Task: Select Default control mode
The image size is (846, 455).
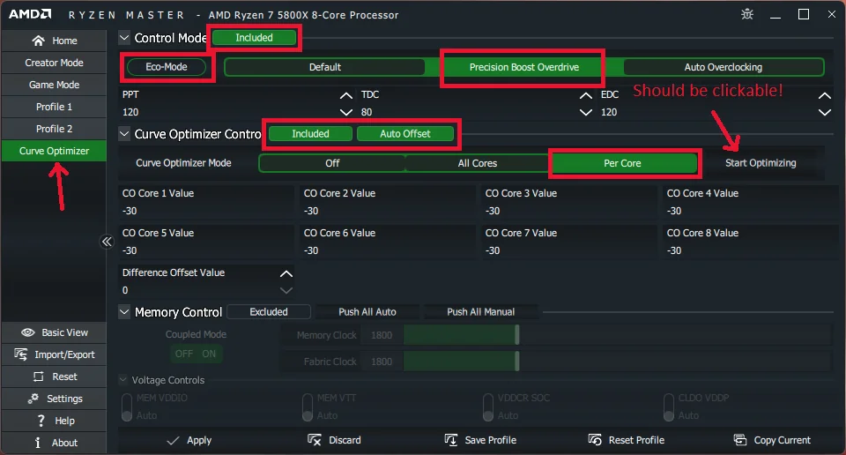Action: pyautogui.click(x=325, y=67)
